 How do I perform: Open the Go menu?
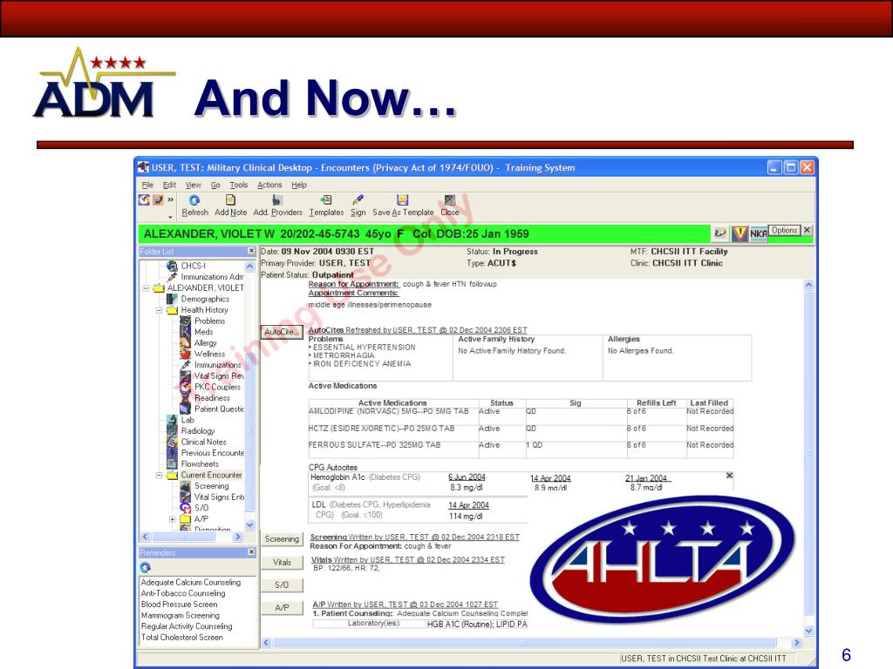[x=215, y=185]
